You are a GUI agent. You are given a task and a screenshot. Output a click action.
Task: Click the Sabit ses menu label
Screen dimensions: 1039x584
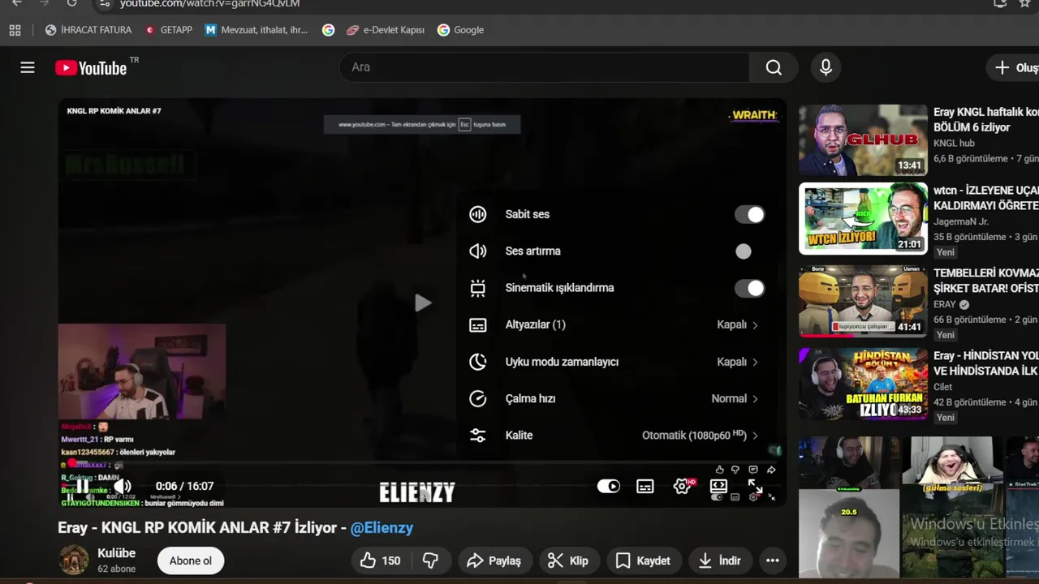[528, 214]
